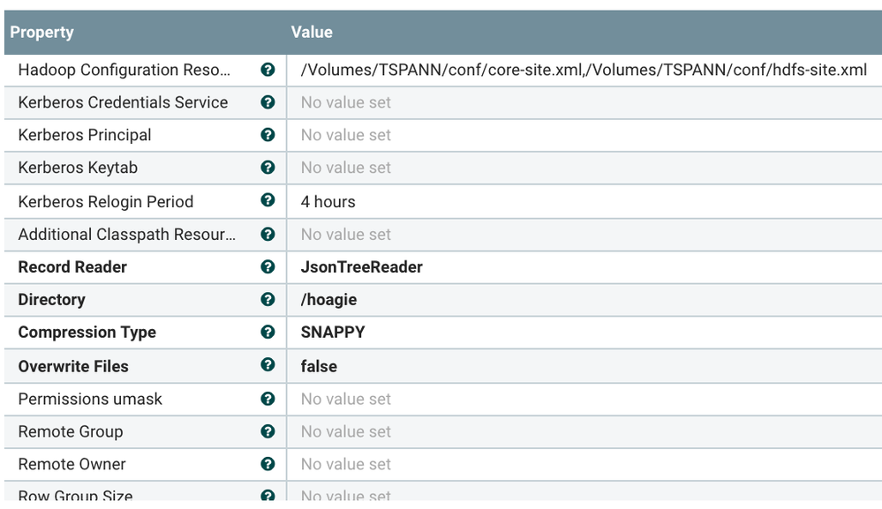Show help for Kerberos Principal property
Viewport: 882px width, 509px height.
click(x=268, y=135)
